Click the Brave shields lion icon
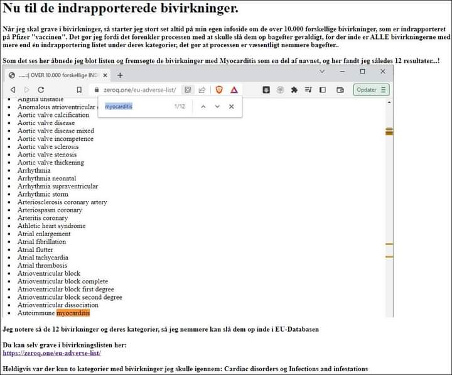The height and width of the screenshot is (375, 452). (x=219, y=90)
